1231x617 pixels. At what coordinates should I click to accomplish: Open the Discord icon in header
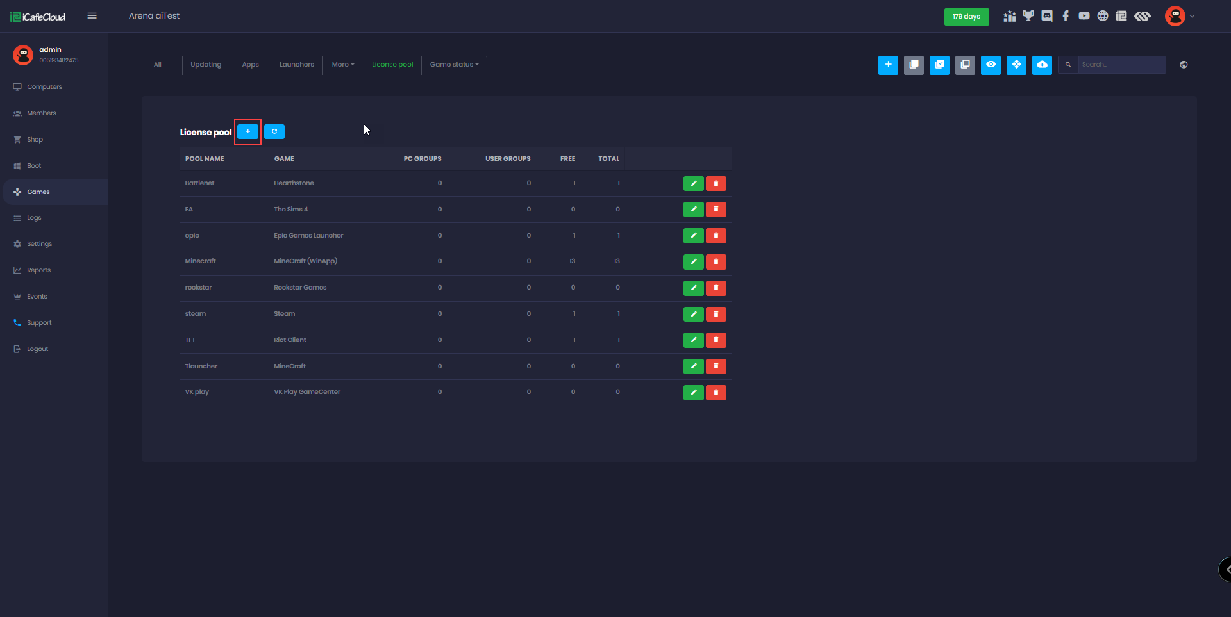point(1047,16)
